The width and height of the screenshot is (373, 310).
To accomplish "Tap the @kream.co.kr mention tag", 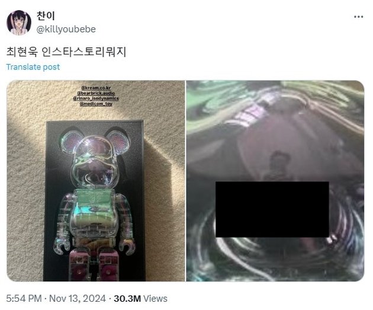I will [96, 88].
